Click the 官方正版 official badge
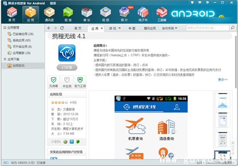The image size is (238, 166). (80, 82)
